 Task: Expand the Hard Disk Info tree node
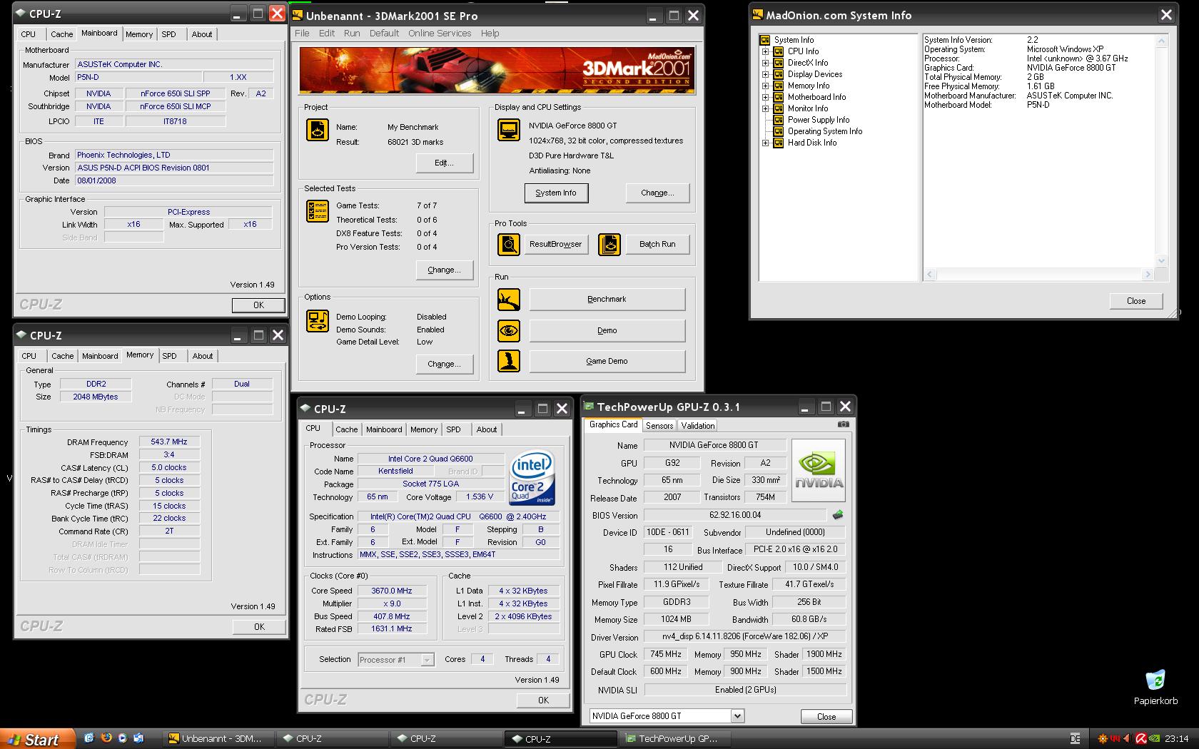tap(765, 143)
